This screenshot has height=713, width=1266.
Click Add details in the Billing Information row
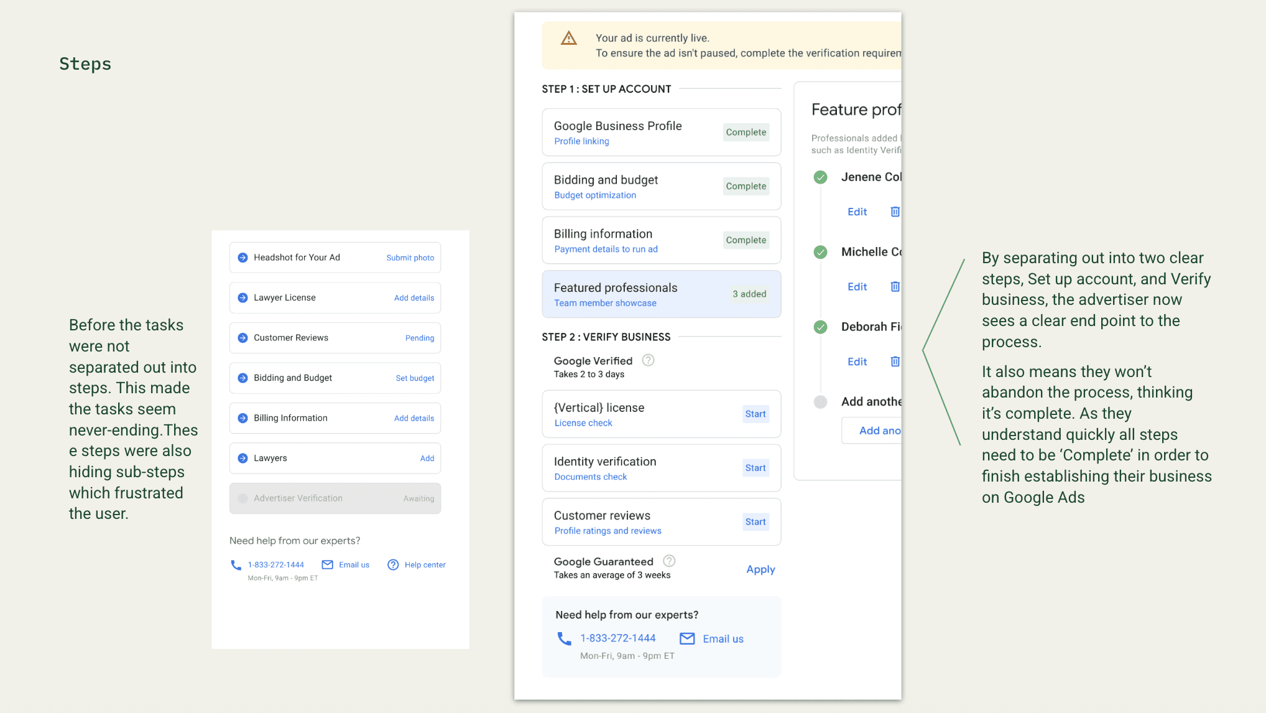click(414, 418)
